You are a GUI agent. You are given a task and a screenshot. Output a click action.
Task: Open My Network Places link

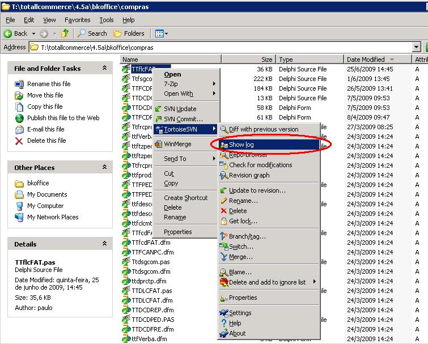click(53, 217)
